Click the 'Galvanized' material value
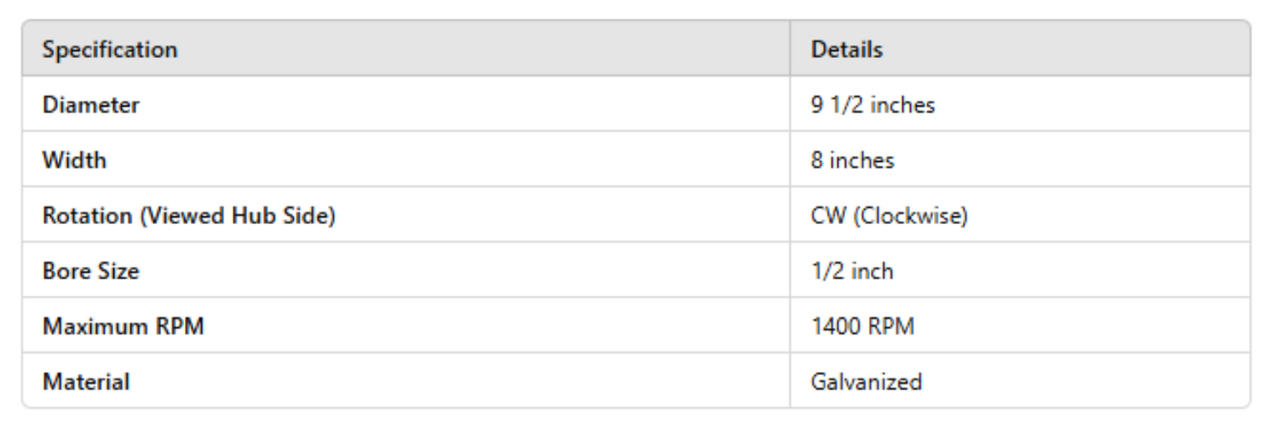This screenshot has width=1284, height=426. [866, 382]
